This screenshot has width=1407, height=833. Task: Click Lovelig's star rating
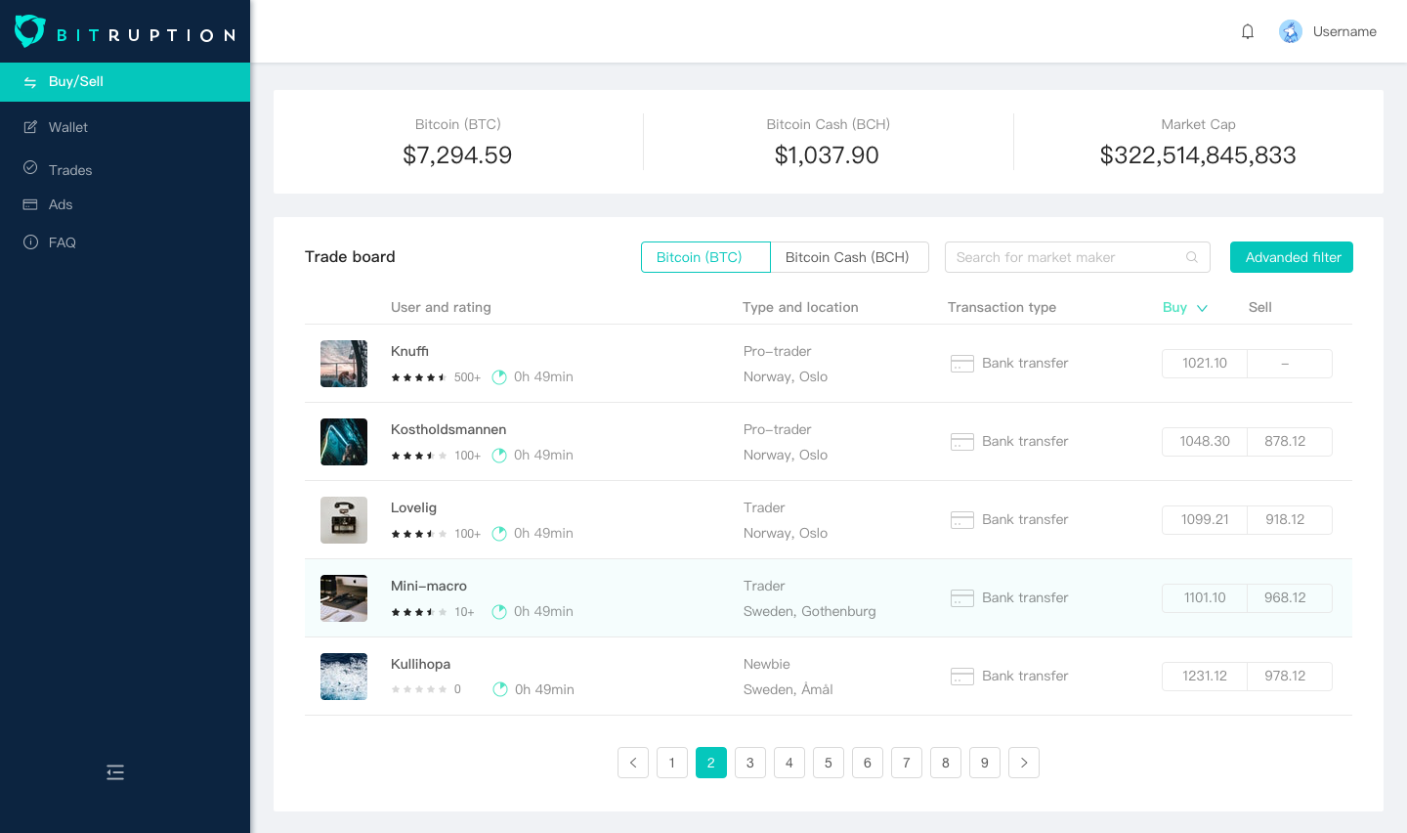419,534
